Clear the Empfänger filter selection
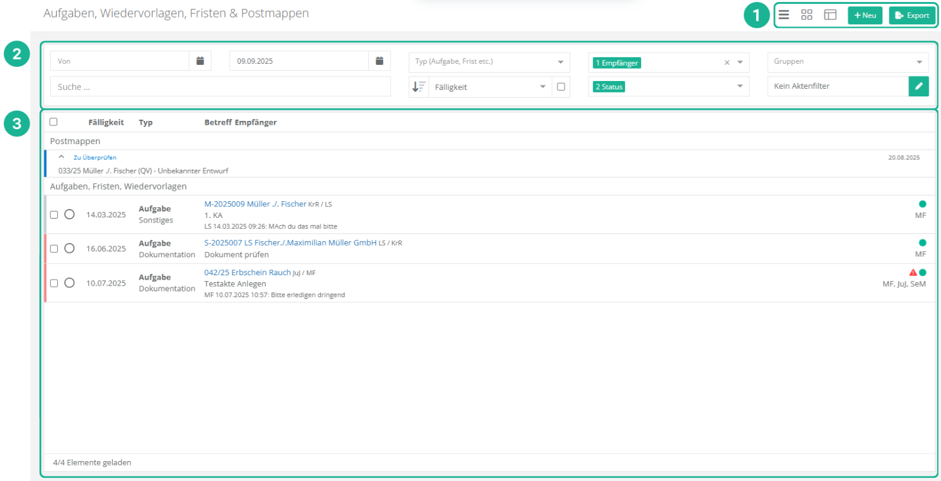This screenshot has height=481, width=941. coord(727,63)
